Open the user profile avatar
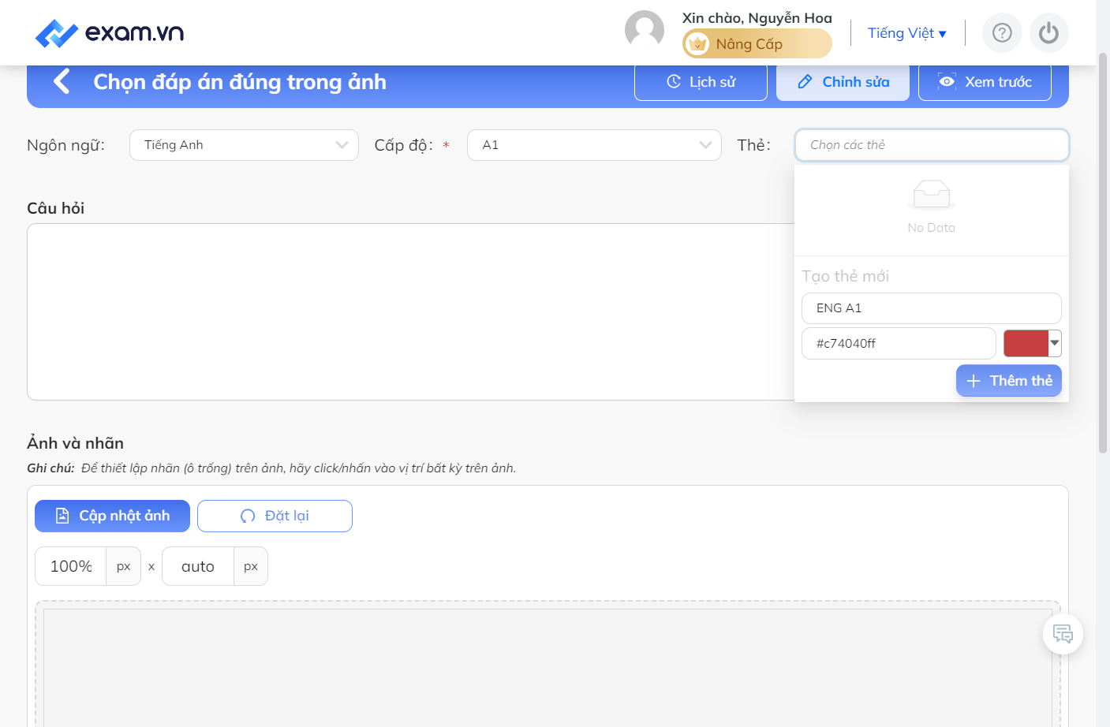The height and width of the screenshot is (727, 1110). [645, 31]
